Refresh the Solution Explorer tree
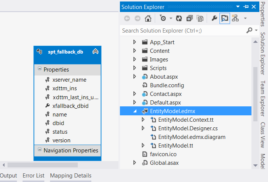Screen dimensions: 268x182 click(179, 18)
